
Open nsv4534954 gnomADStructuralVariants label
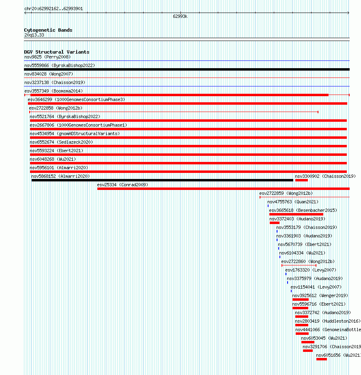point(75,134)
